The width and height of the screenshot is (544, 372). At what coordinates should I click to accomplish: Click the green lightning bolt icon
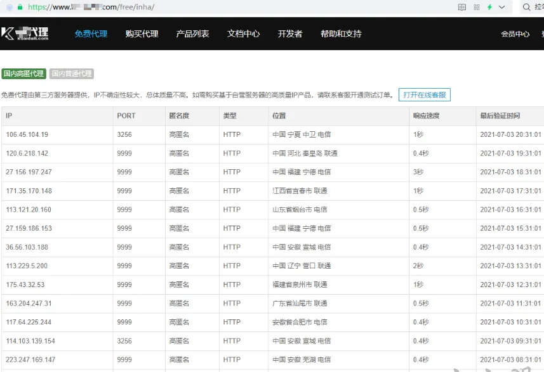489,7
